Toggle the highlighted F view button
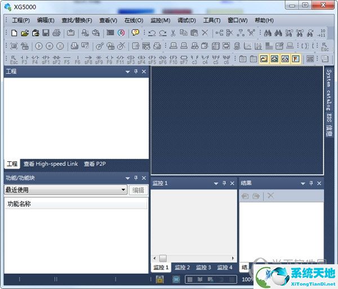 pos(296,58)
